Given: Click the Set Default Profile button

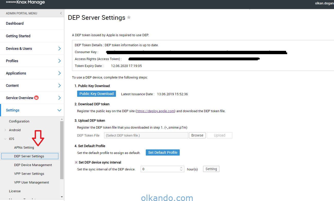Looking at the screenshot, I should (x=163, y=152).
